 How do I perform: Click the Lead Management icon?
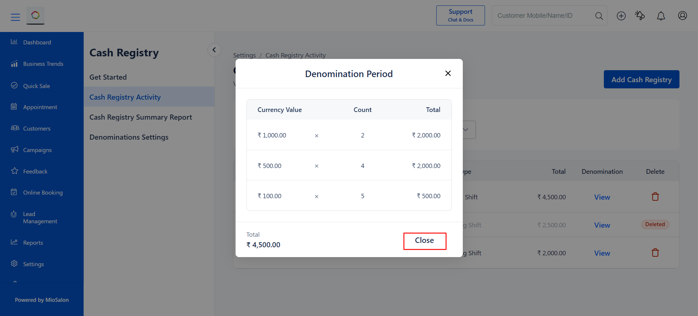(14, 214)
